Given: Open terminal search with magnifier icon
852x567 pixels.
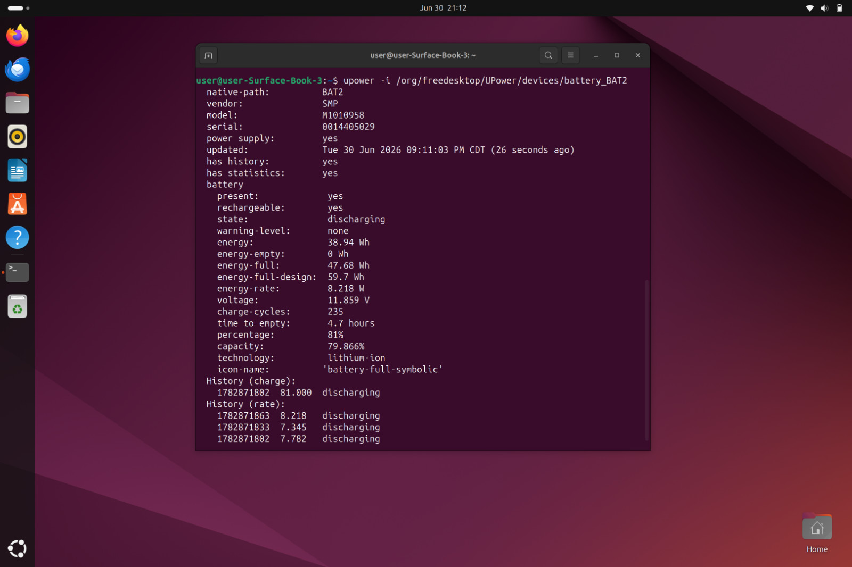Looking at the screenshot, I should coord(548,55).
